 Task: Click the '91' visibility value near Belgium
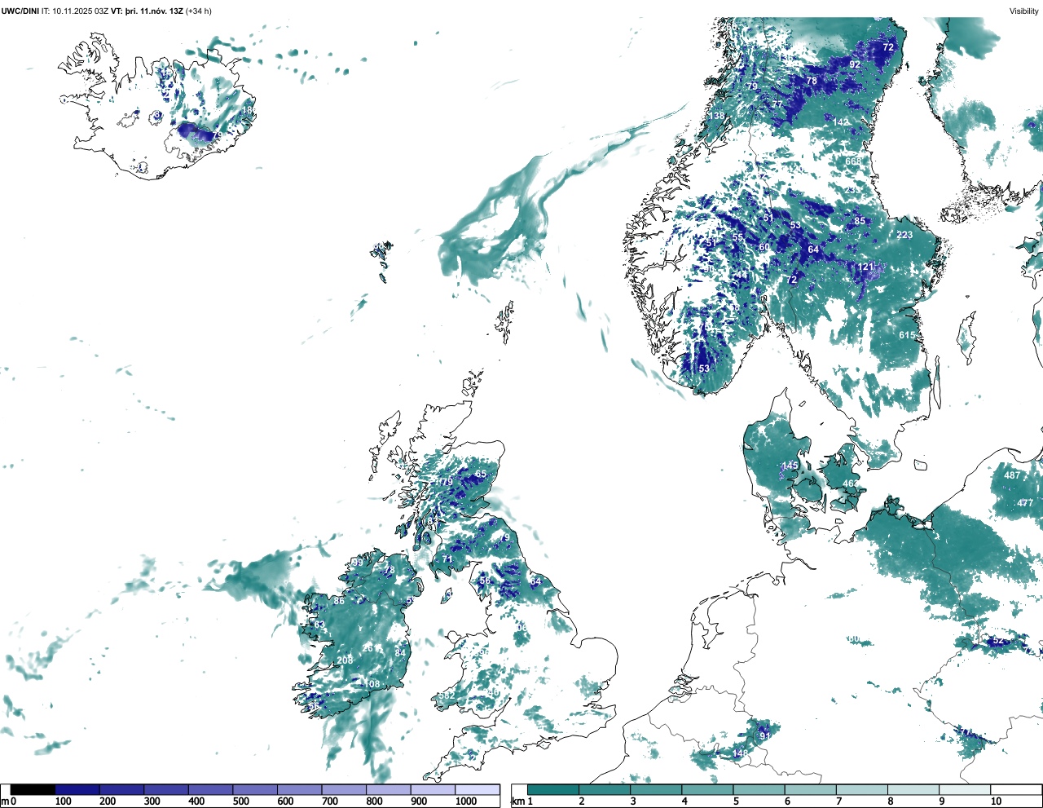[765, 735]
